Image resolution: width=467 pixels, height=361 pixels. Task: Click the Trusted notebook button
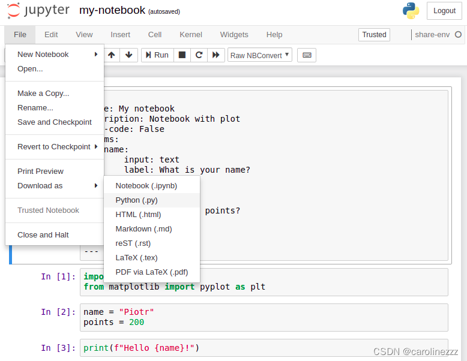(x=374, y=35)
